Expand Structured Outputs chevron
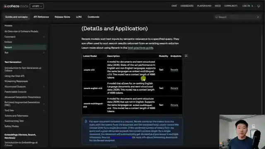 point(44,87)
